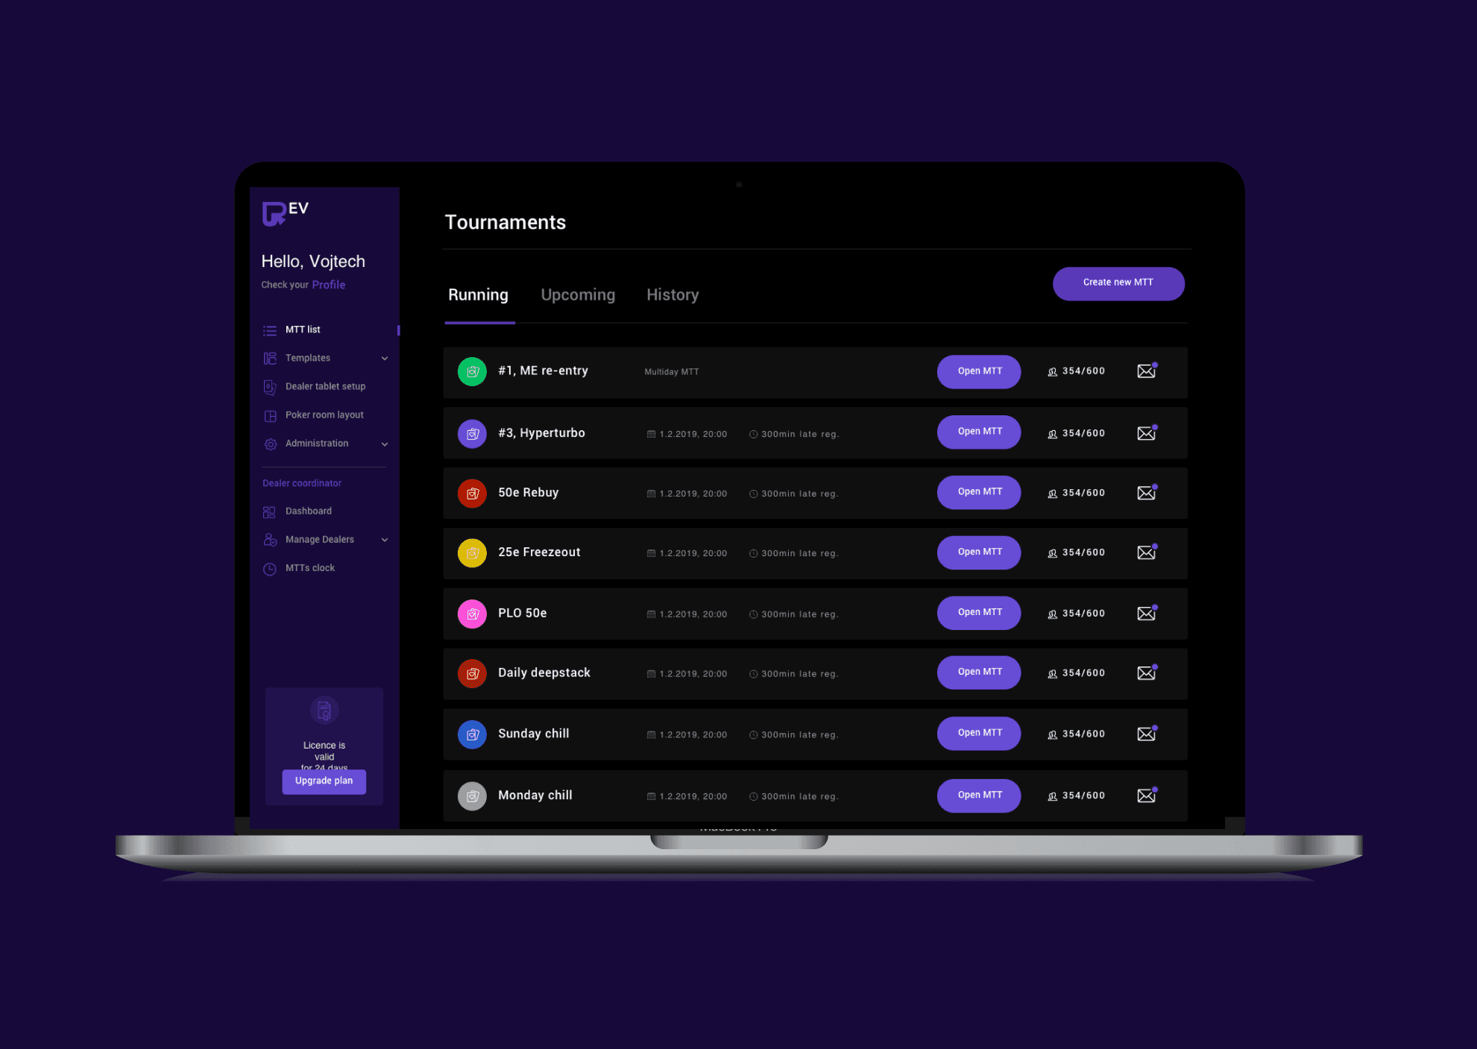Click the MTT list icon in sidebar

[269, 330]
